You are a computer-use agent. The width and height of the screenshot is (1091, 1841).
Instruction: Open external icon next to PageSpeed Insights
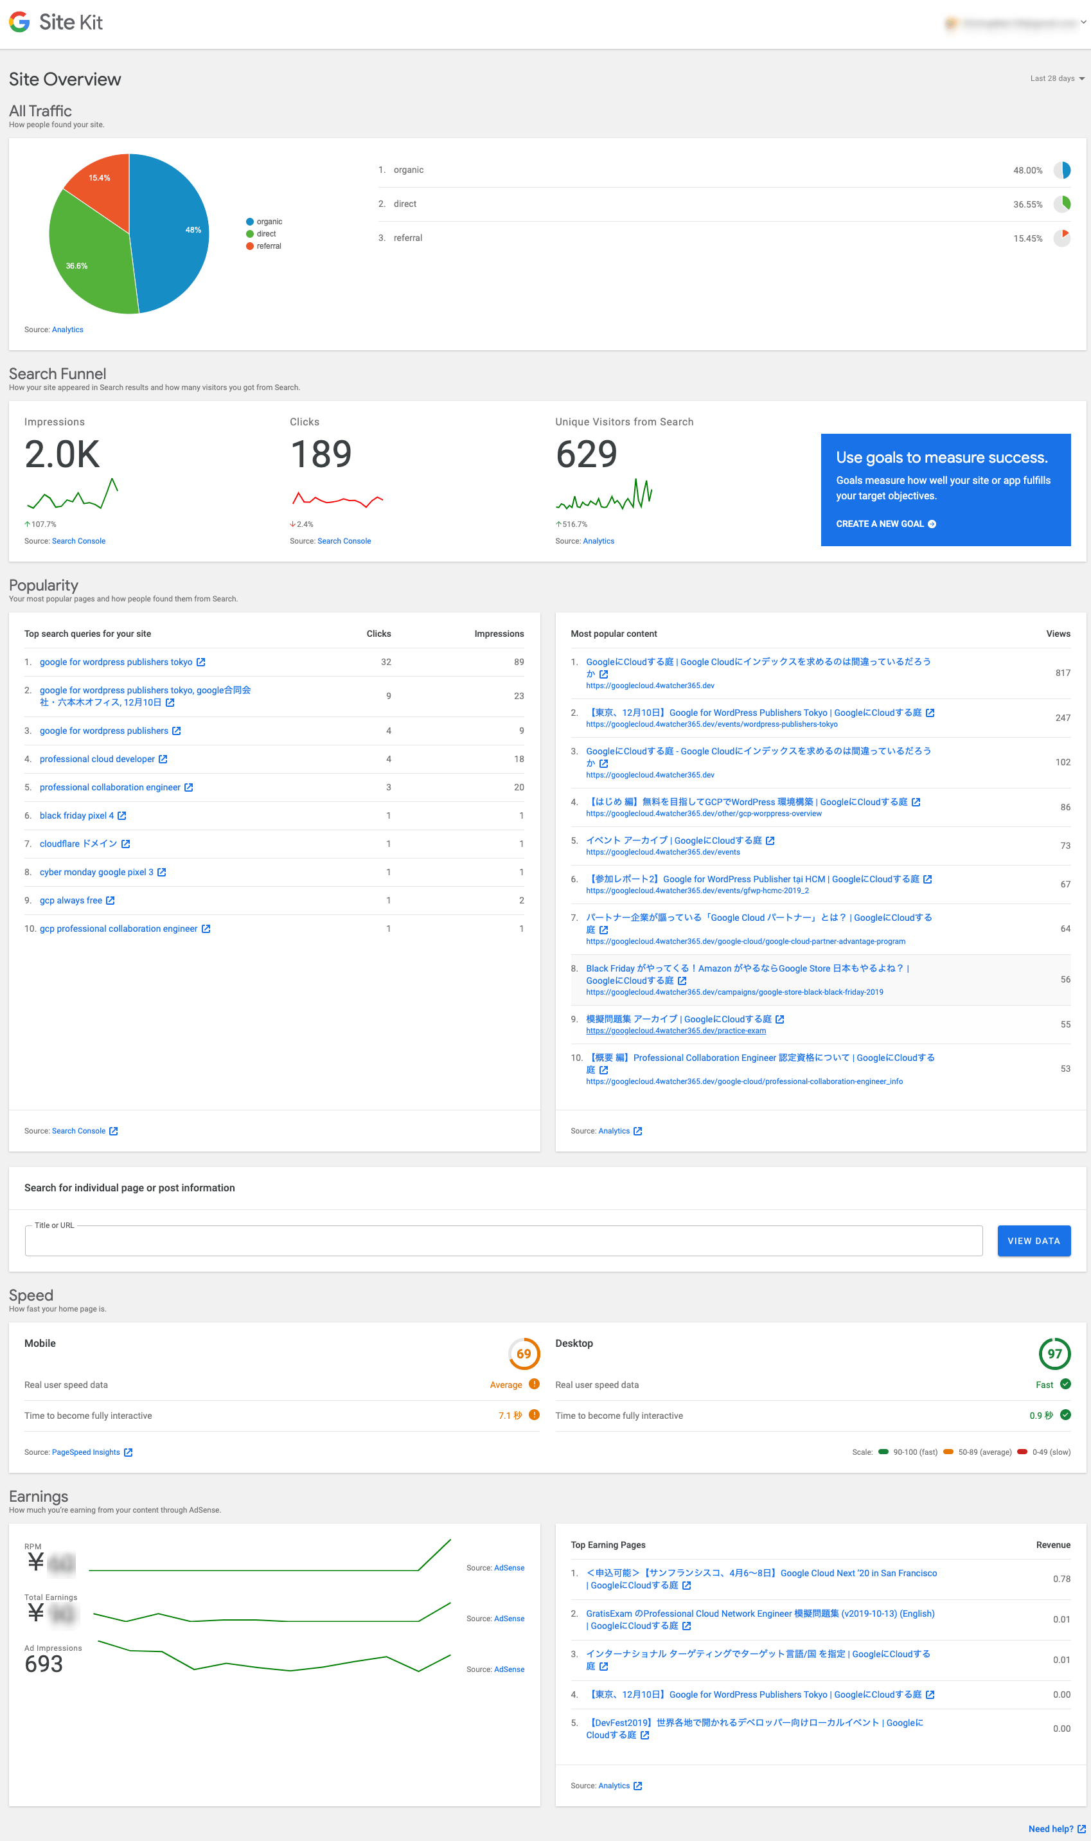click(x=128, y=1453)
